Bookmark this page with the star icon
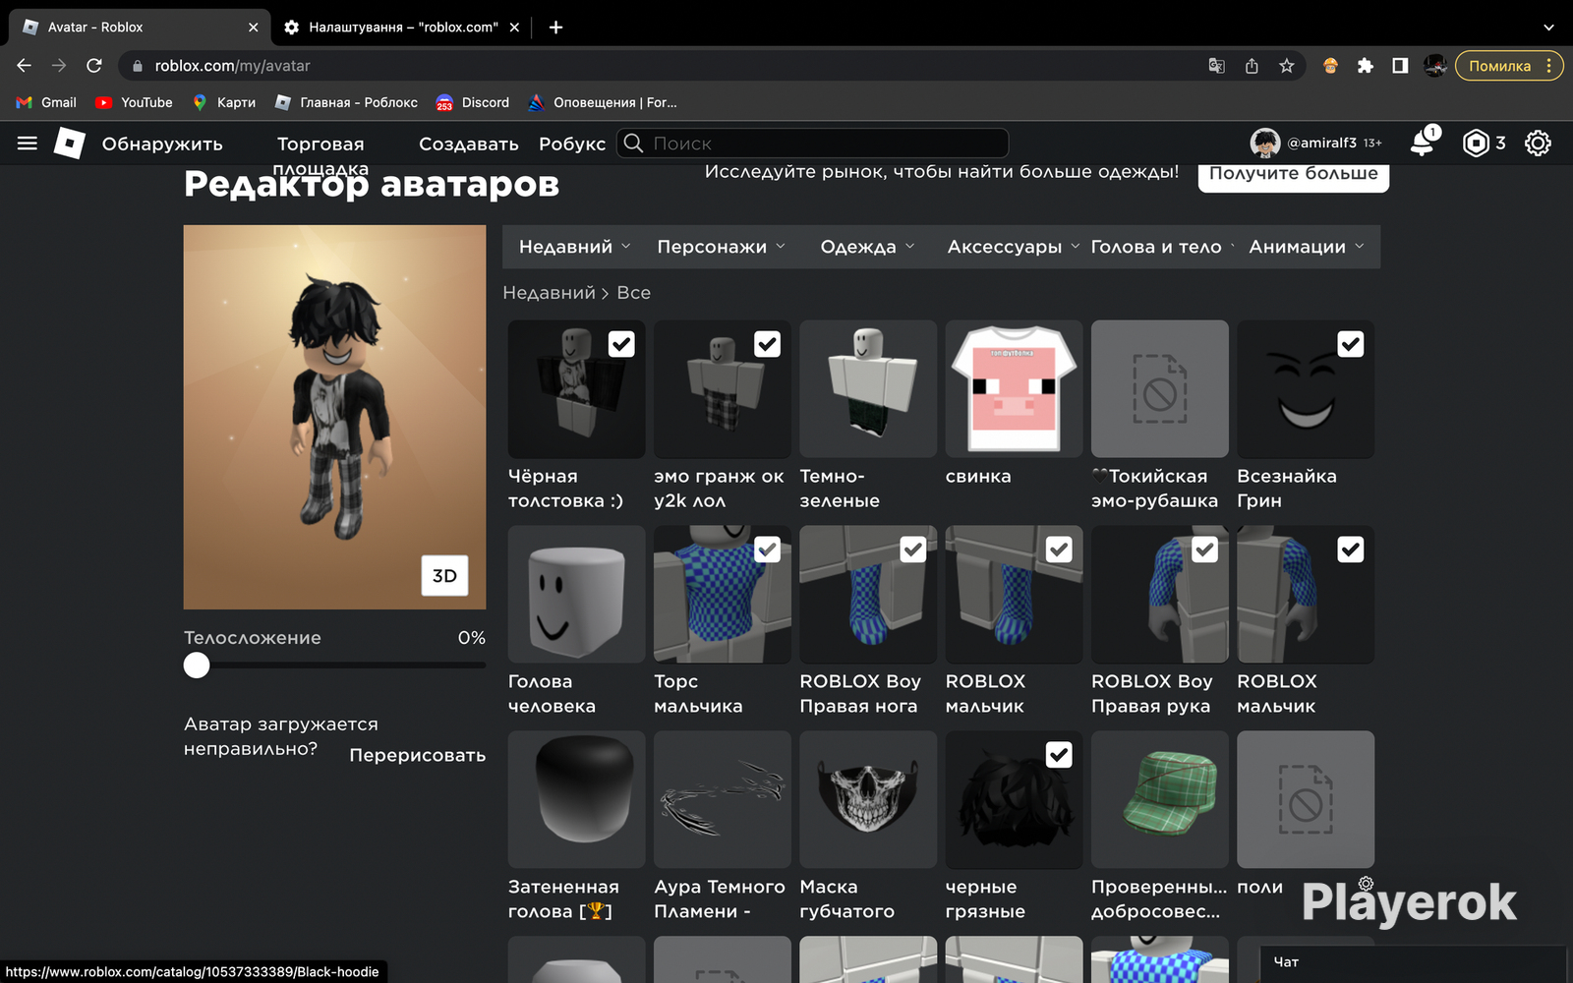 click(1287, 66)
